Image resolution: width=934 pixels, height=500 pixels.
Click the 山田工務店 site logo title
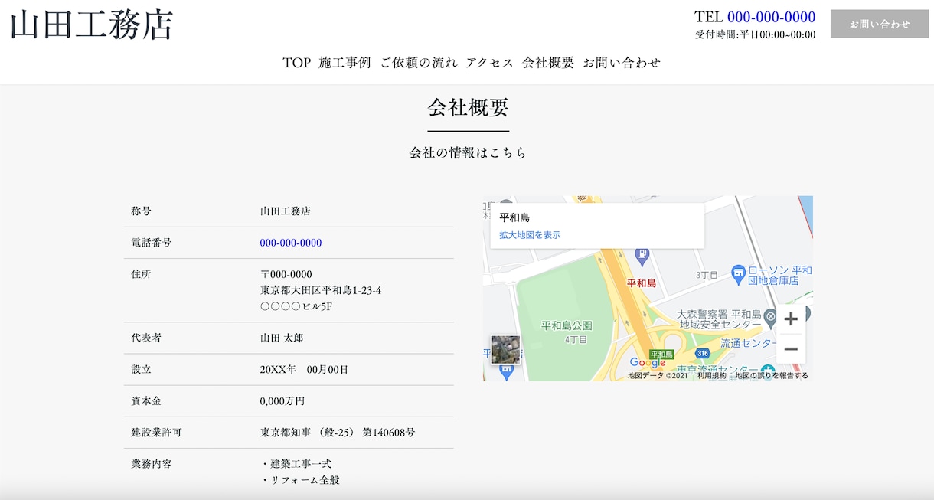[x=92, y=25]
